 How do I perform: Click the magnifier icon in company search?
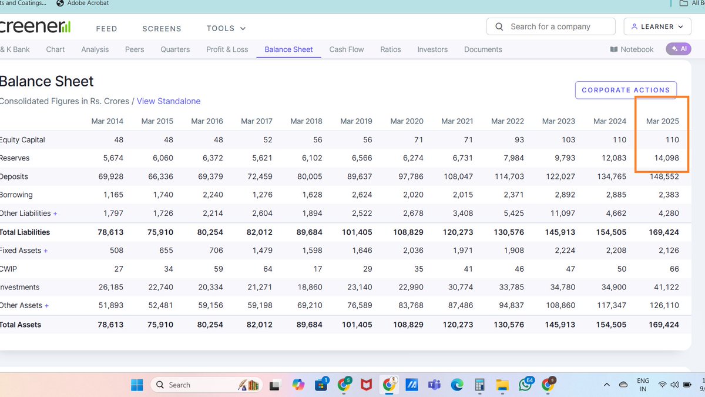499,26
